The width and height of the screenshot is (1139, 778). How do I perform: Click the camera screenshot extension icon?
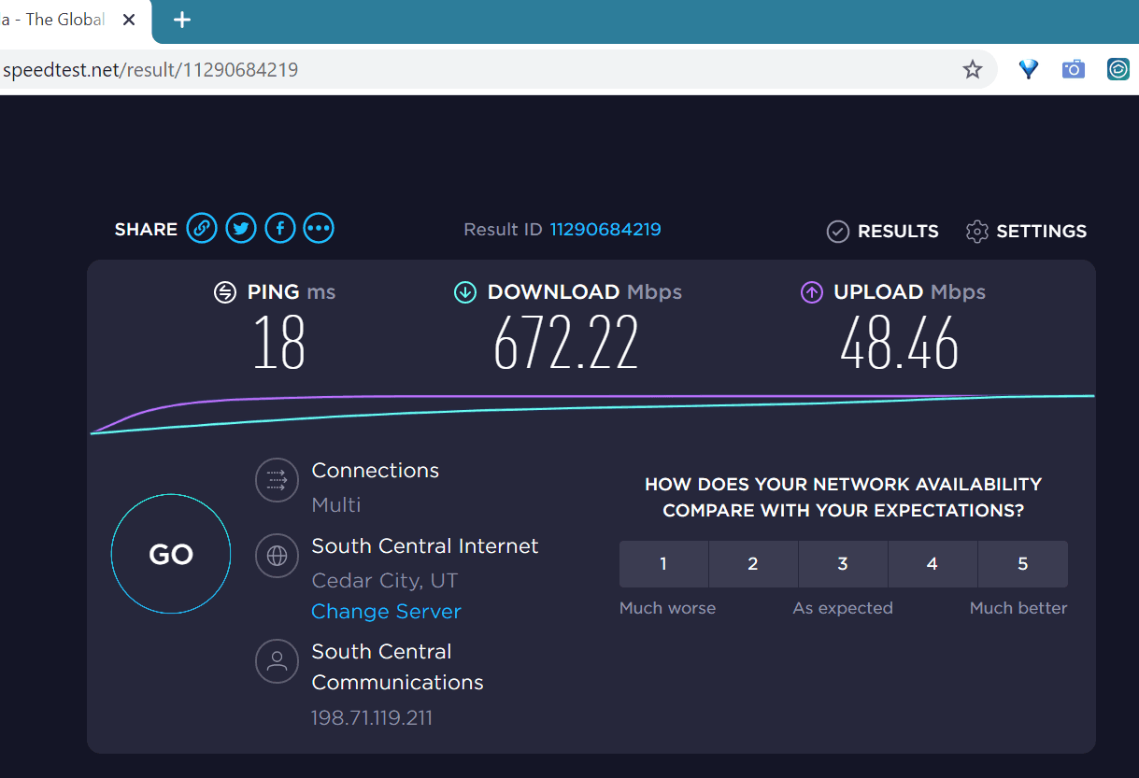click(x=1074, y=69)
